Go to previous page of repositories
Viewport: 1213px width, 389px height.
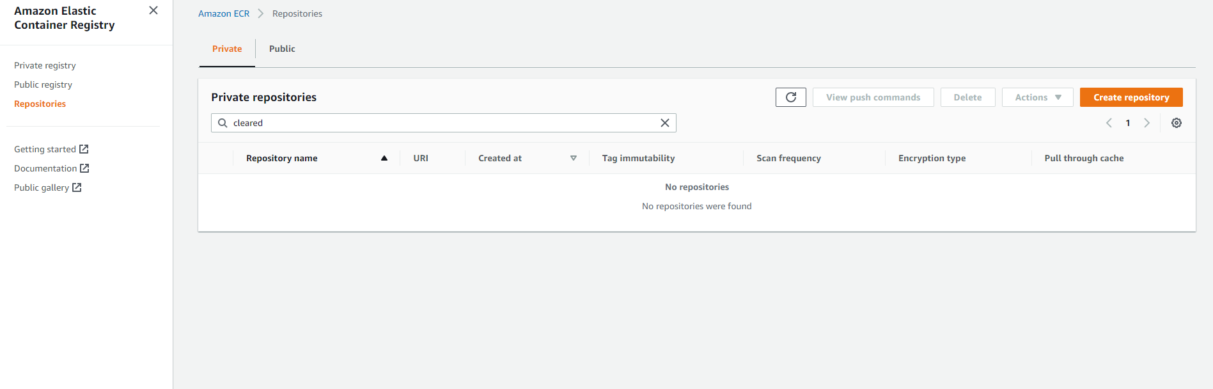1109,123
